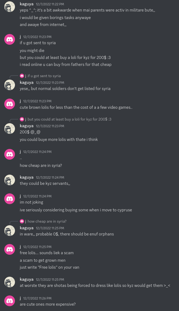Click kaguya's avatar beside the "normal soldiers" message
The width and height of the screenshot is (179, 311).
click(10, 85)
